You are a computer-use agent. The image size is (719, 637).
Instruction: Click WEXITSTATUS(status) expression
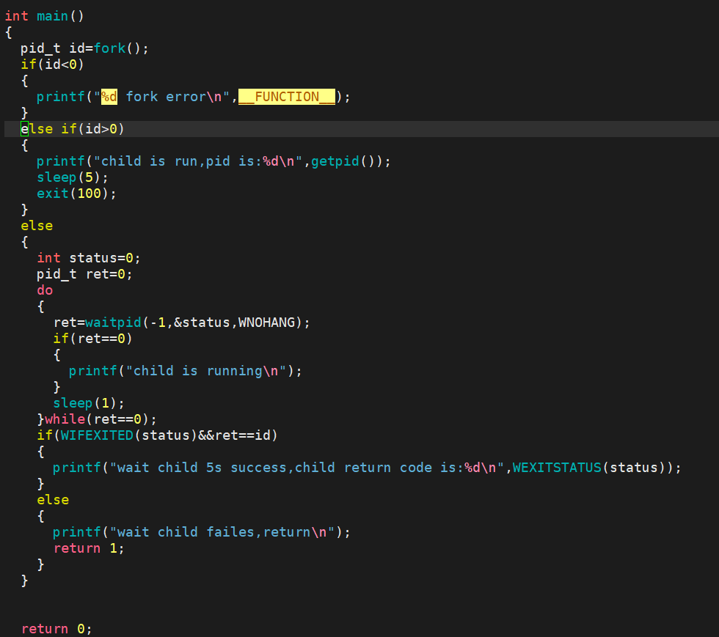(588, 468)
